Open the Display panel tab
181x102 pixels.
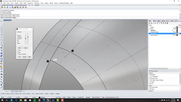pos(159,21)
